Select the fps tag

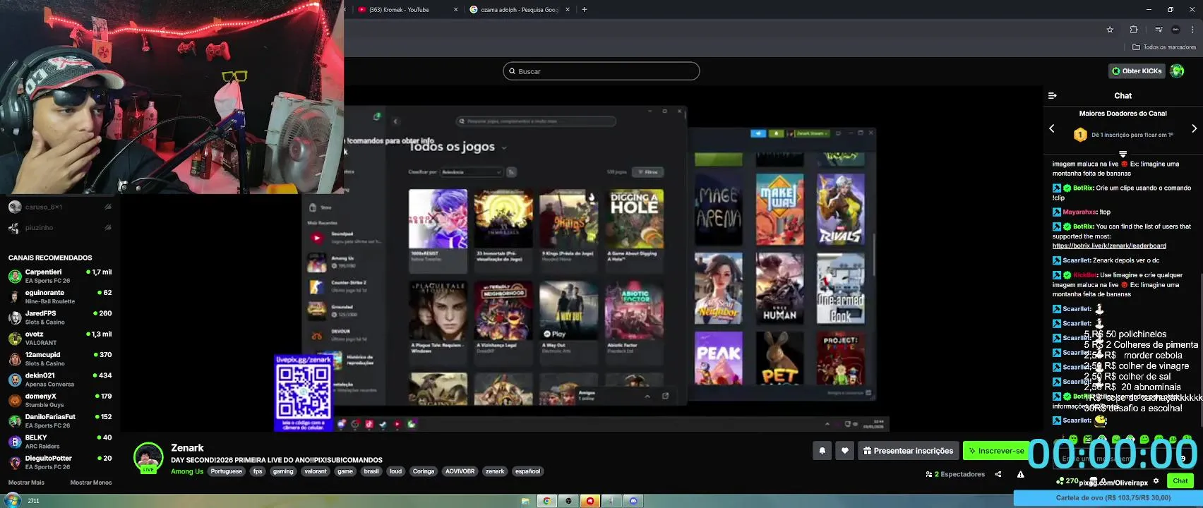[258, 471]
